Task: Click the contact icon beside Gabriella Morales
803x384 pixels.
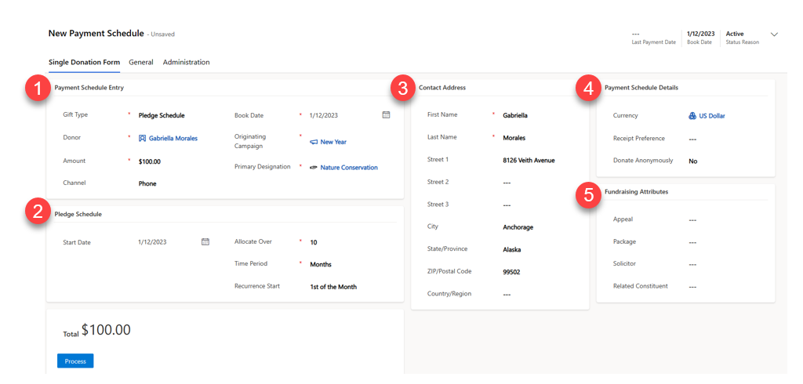Action: point(143,138)
